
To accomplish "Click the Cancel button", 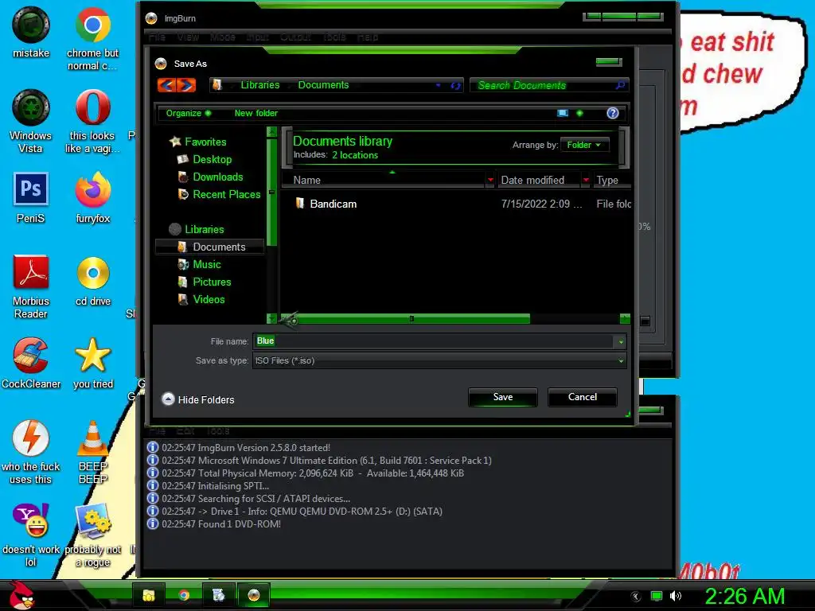I will pos(582,397).
